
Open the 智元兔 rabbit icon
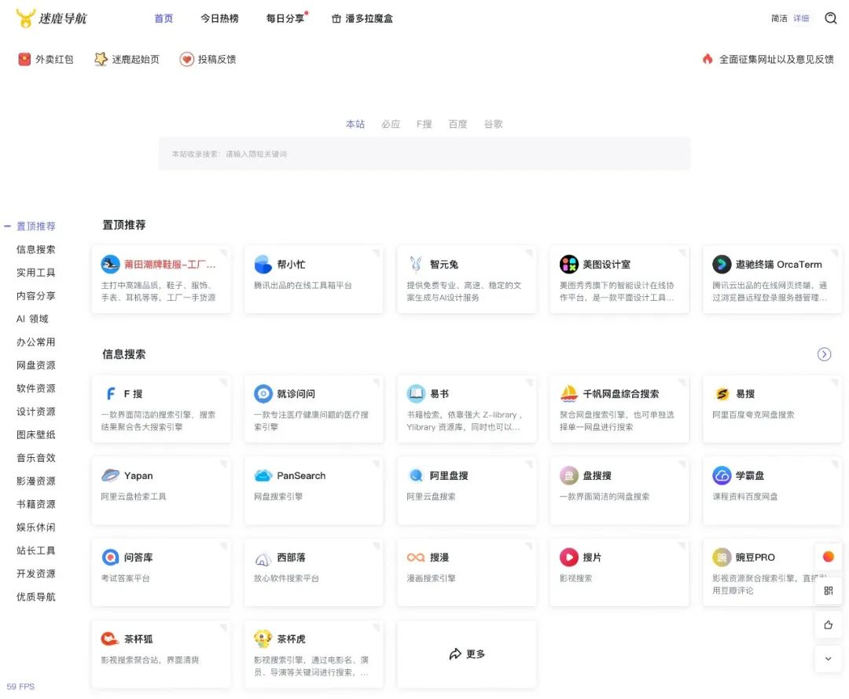416,264
